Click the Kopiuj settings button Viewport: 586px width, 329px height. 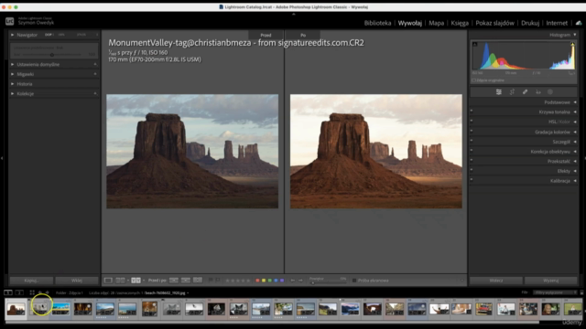pos(31,281)
